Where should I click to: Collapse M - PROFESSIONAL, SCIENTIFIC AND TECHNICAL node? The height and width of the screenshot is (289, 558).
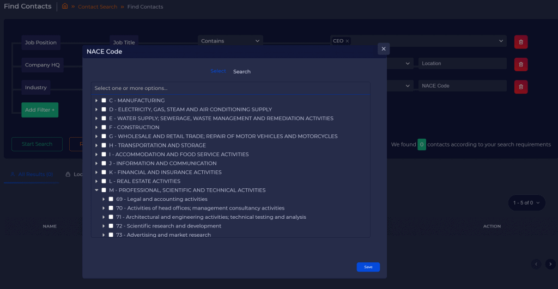point(96,190)
